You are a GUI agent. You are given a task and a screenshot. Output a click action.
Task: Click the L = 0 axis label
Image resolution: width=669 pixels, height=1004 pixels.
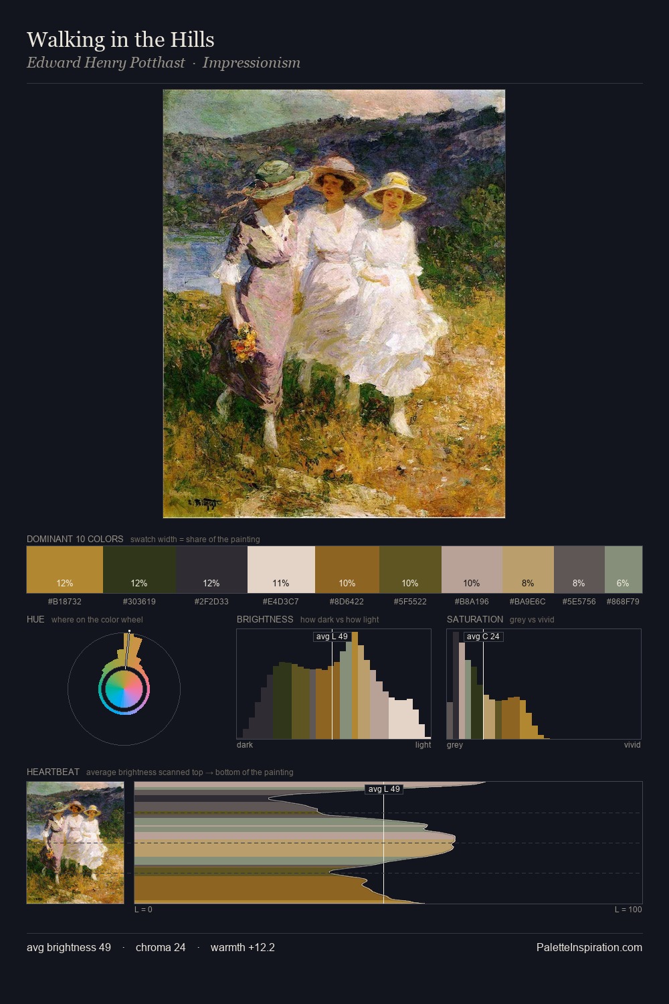pyautogui.click(x=143, y=910)
